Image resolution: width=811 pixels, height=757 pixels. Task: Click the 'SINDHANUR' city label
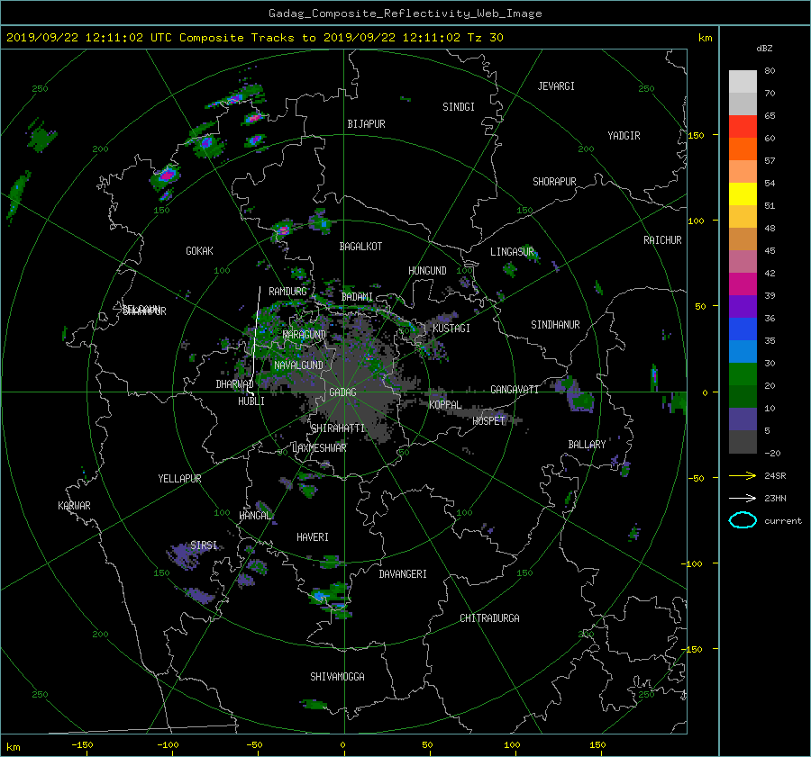coord(555,325)
